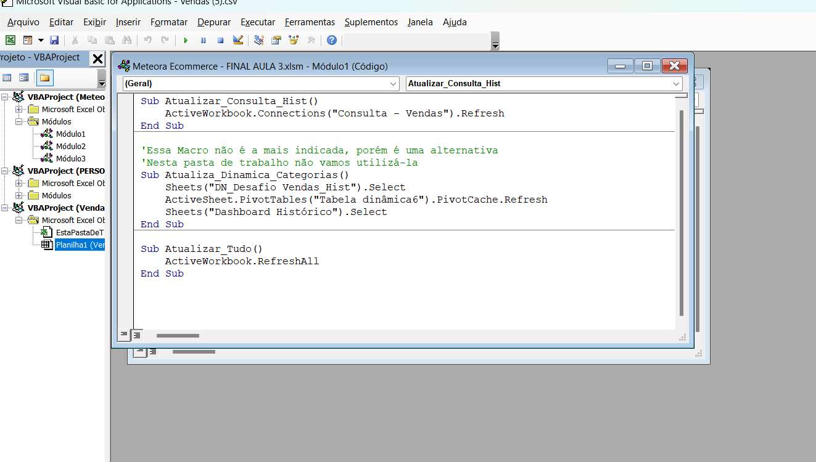Open the Arquivo menu
The width and height of the screenshot is (816, 462).
click(x=23, y=22)
